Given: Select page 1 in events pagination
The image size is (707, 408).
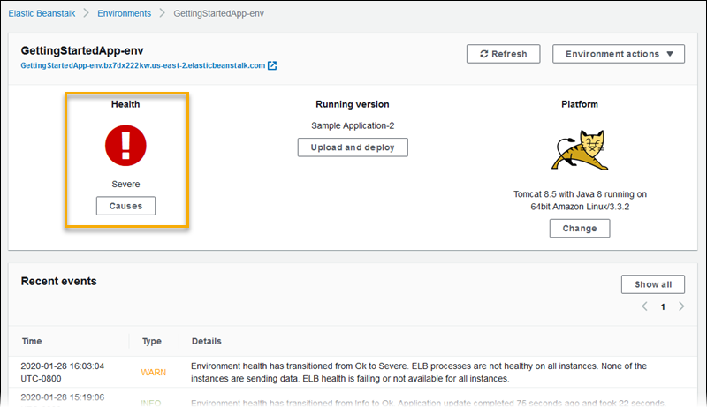Looking at the screenshot, I should (x=663, y=306).
